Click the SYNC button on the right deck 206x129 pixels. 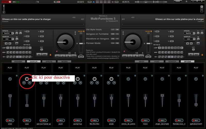click(141, 56)
